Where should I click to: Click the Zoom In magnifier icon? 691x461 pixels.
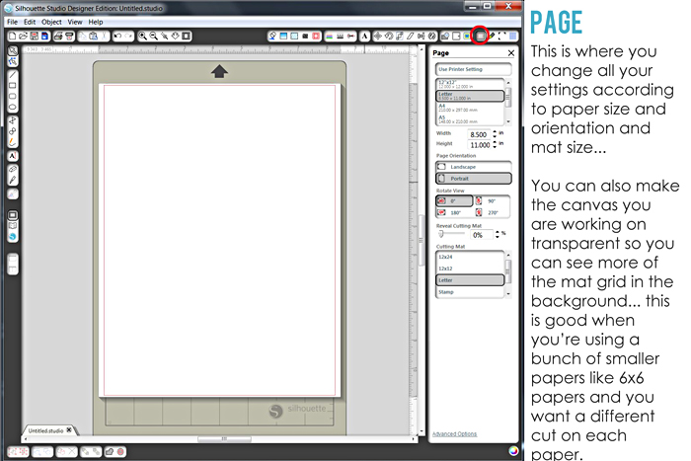click(143, 37)
